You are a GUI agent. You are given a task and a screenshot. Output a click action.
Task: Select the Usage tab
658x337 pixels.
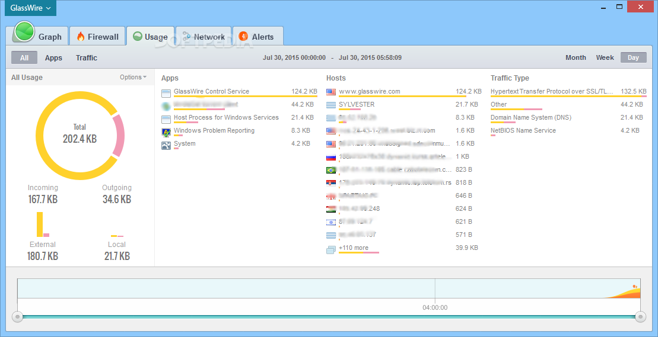click(150, 36)
